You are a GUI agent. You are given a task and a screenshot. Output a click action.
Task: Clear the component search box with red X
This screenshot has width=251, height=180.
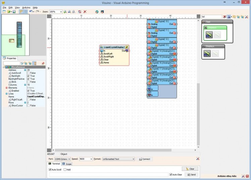click(x=225, y=16)
